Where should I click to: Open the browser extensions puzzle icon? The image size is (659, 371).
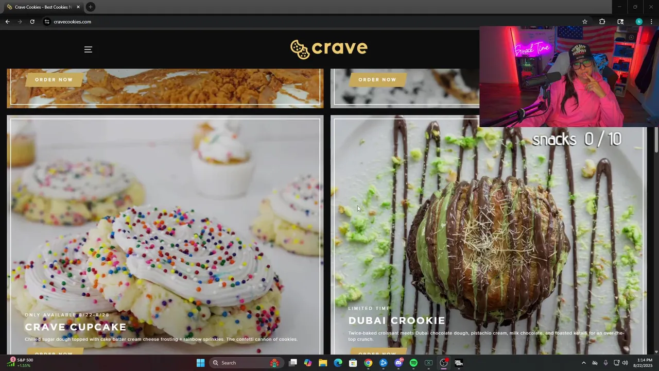coord(602,22)
